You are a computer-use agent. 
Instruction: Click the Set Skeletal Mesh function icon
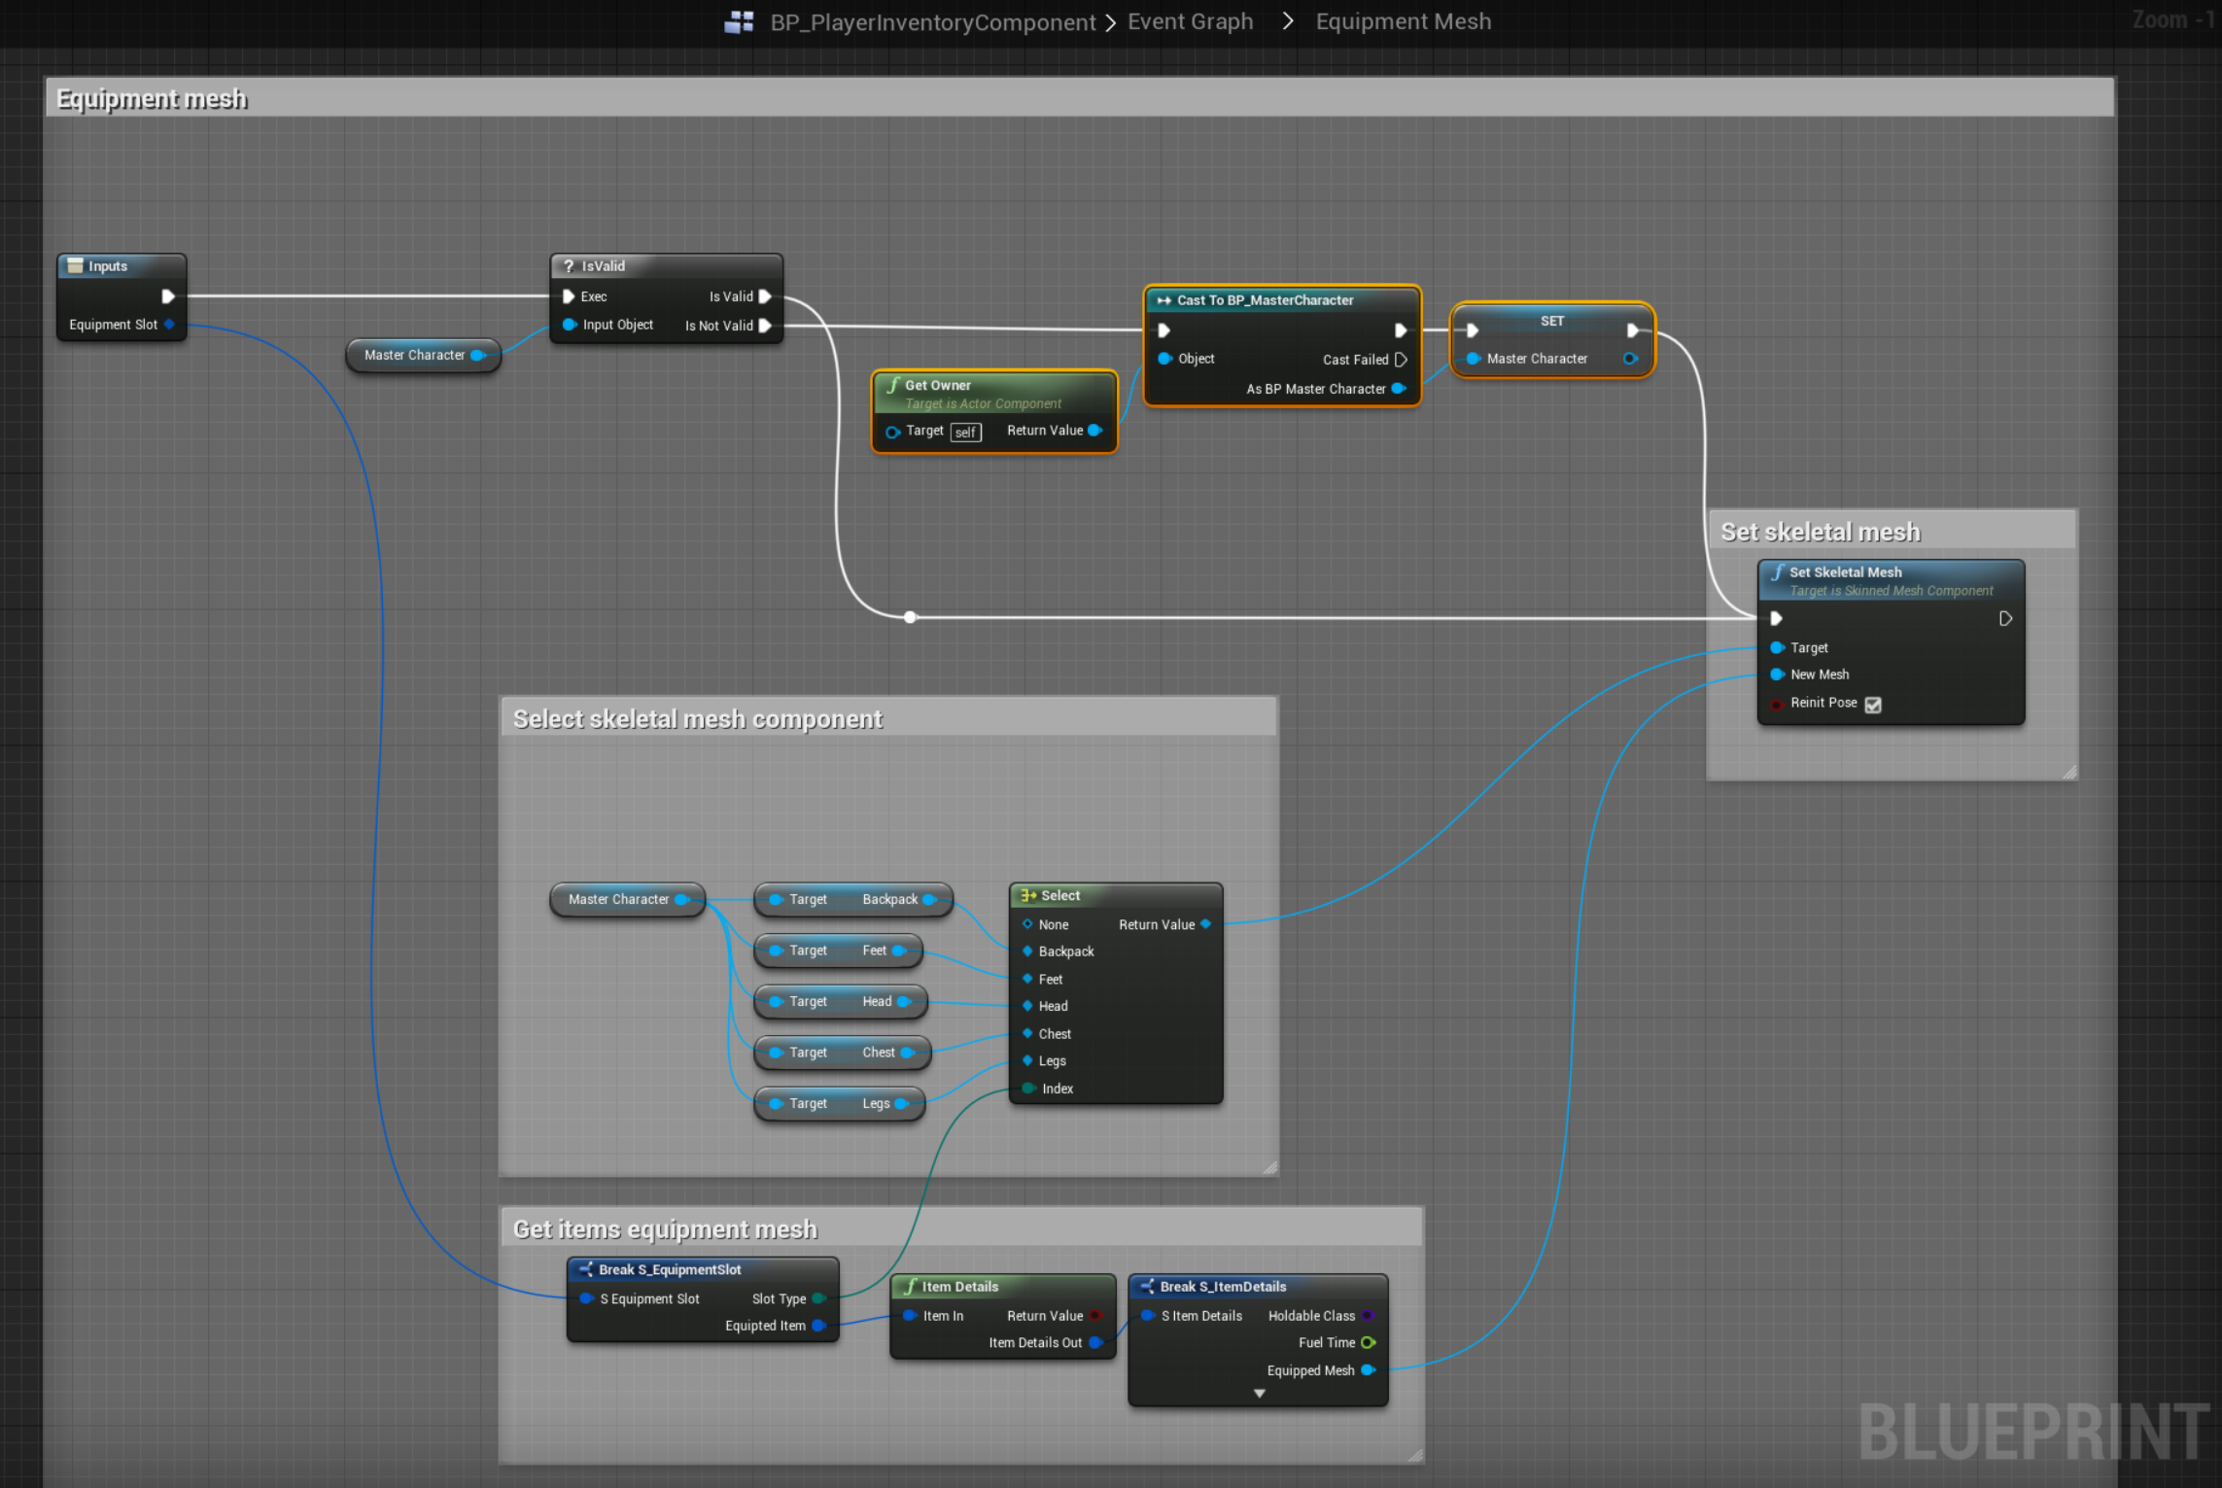tap(1777, 571)
